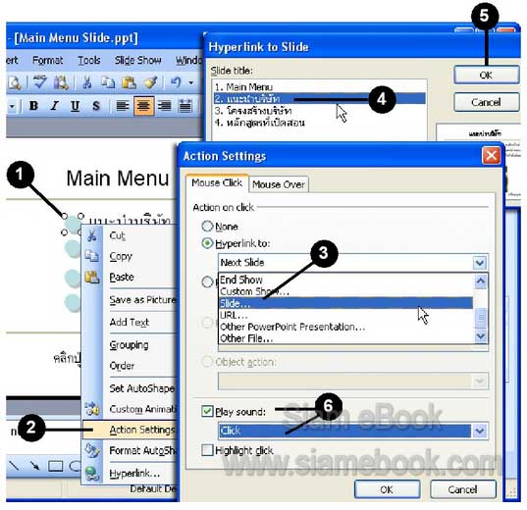Screen dimensions: 527x510
Task: Enable the Play sound checkbox
Action: coord(207,411)
